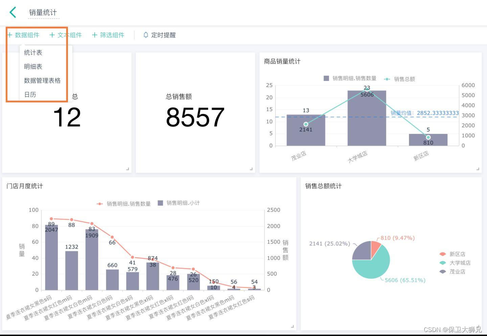Viewport: 487px width, 336px height.
Task: Click the 销量均值: 2852.33333333 average label
Action: 425,113
